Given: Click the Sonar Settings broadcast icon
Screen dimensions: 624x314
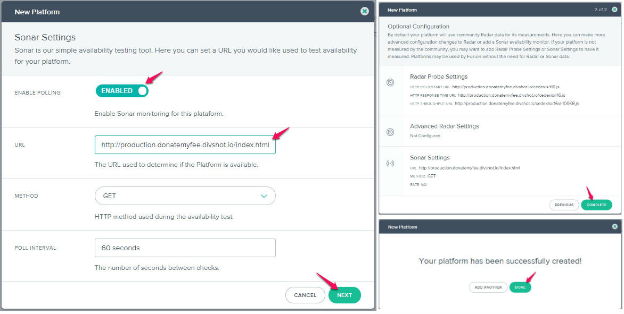Looking at the screenshot, I should click(390, 163).
